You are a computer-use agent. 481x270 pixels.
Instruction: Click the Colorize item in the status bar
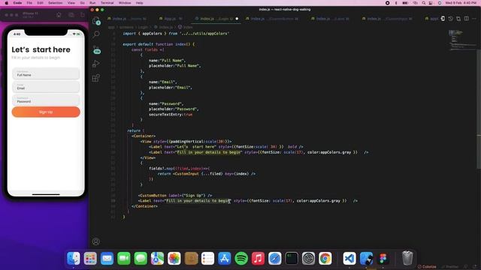click(427, 267)
